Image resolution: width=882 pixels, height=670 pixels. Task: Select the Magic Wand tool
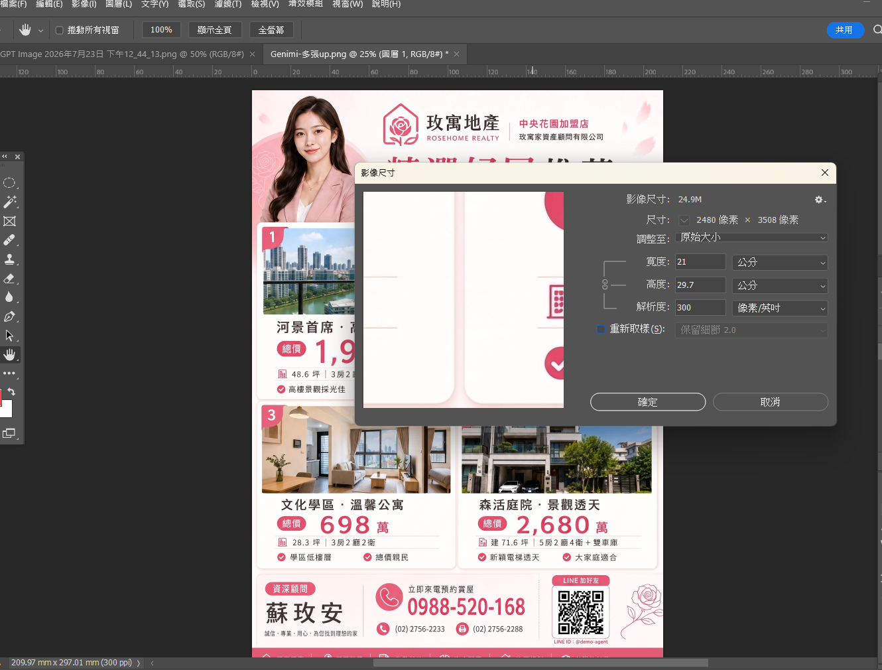click(x=9, y=202)
